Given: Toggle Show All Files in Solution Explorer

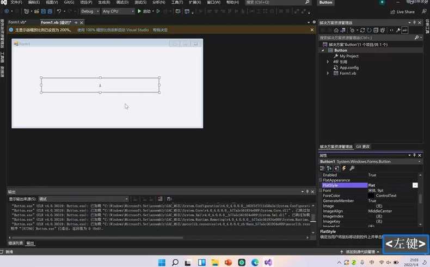Looking at the screenshot, I should [x=383, y=30].
